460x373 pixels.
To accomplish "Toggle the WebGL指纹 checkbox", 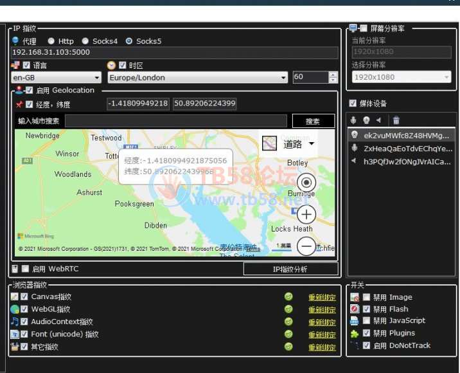I will tap(24, 309).
